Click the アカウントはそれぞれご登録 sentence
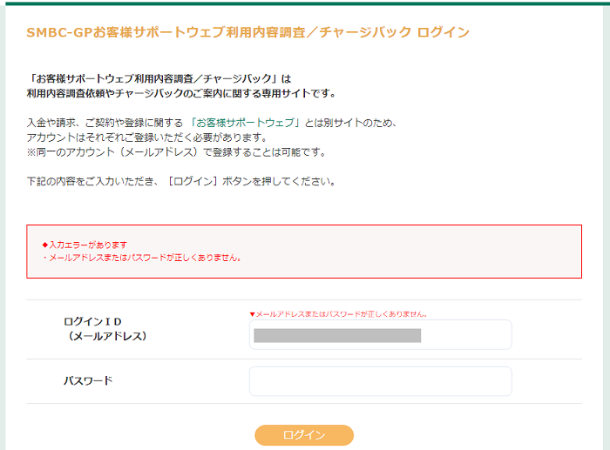Screen dimensions: 610x450 [x=147, y=138]
